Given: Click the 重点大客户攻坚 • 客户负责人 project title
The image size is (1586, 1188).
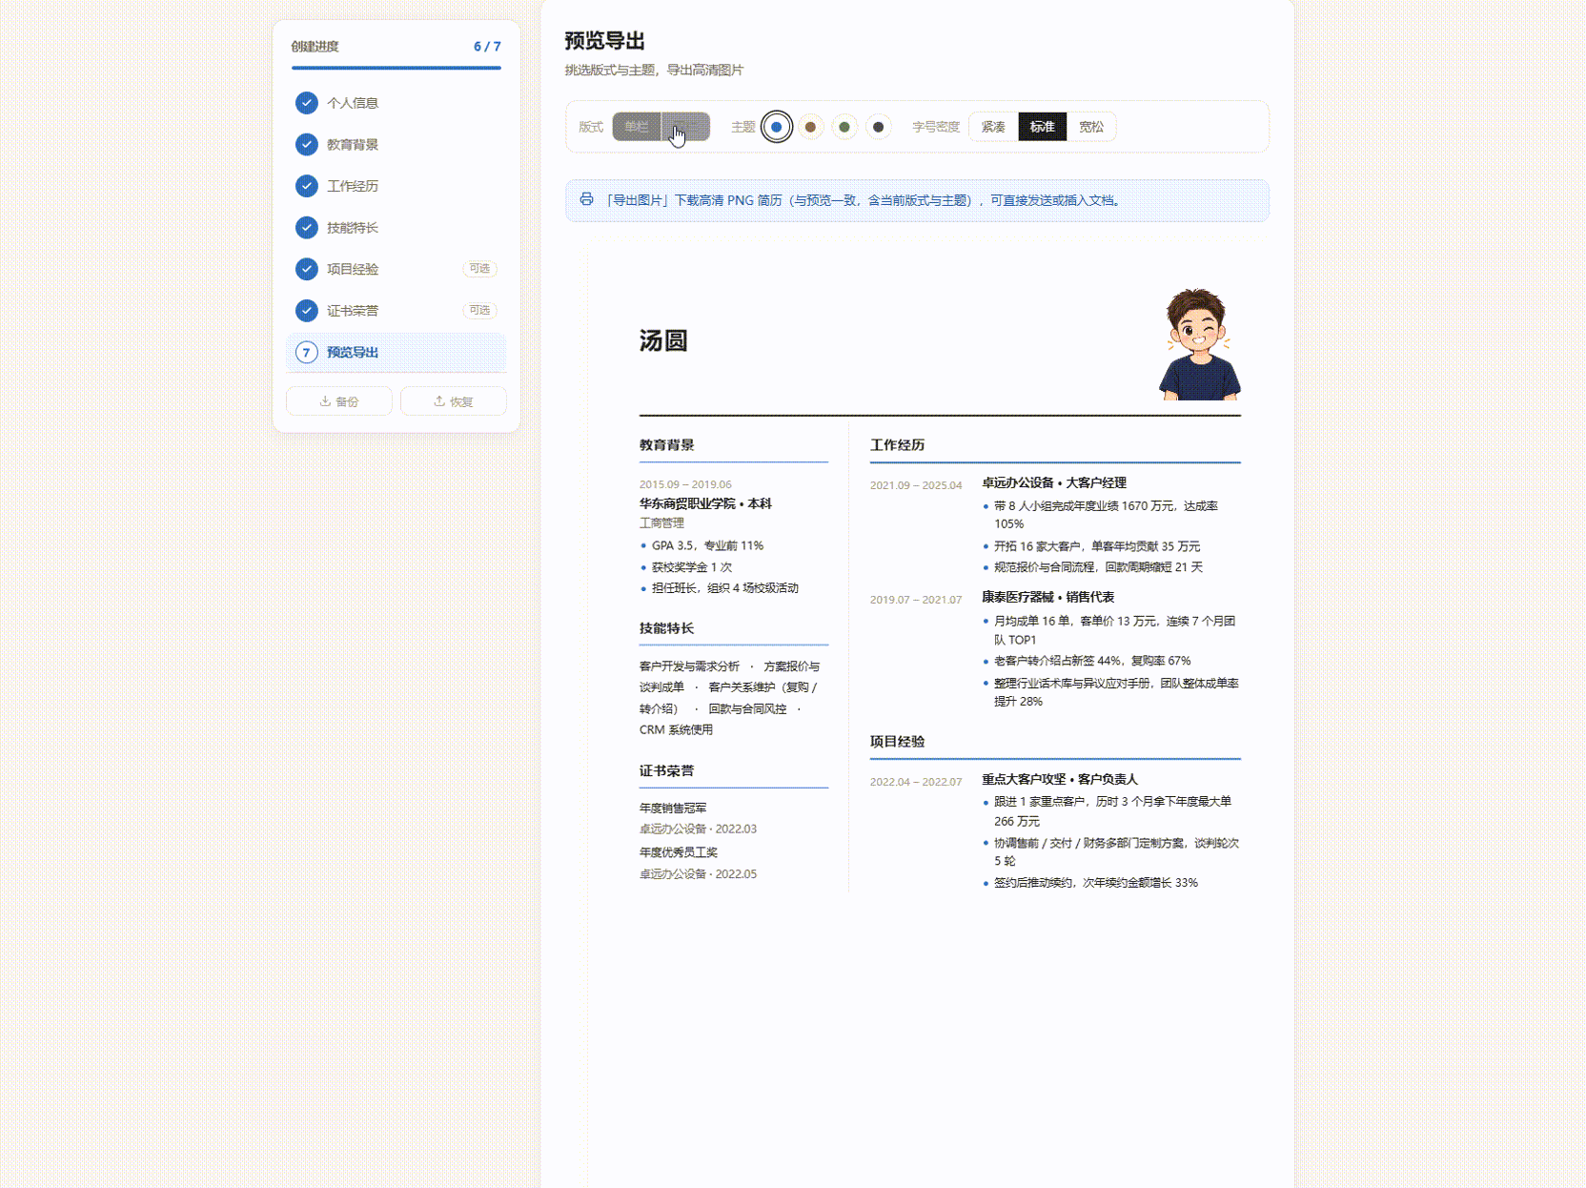Looking at the screenshot, I should tap(1060, 779).
